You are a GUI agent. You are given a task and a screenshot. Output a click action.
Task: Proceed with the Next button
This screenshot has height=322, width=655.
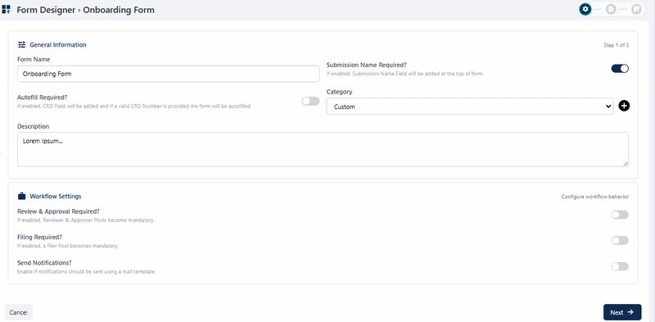(622, 312)
